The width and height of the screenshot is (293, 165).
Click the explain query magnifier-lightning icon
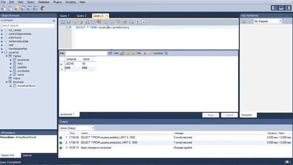click(x=87, y=22)
